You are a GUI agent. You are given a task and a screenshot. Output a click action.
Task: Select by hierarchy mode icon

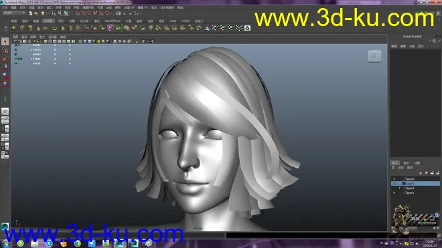click(54, 13)
